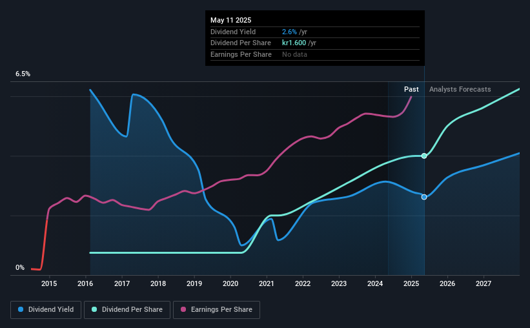Click the 2023 x-axis label
This screenshot has height=328, width=530.
point(339,283)
